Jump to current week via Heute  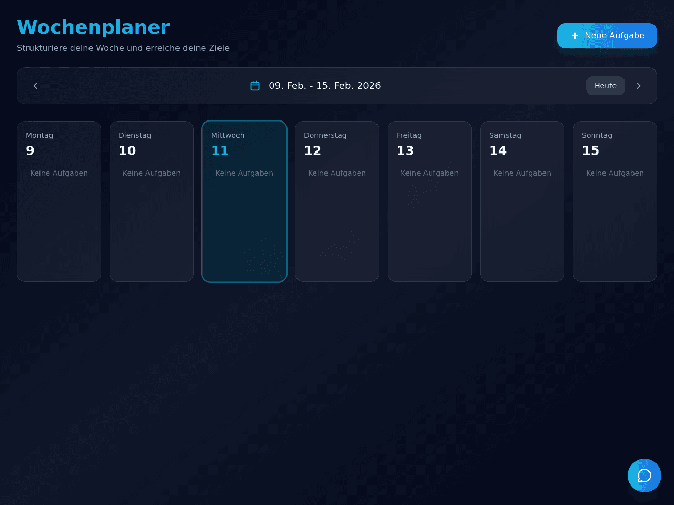click(x=606, y=86)
